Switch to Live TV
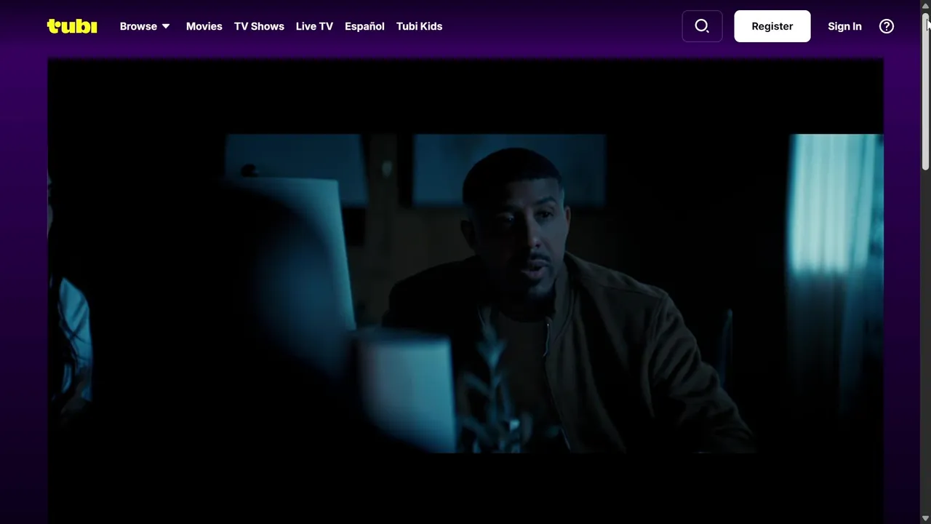The width and height of the screenshot is (931, 524). 314,26
